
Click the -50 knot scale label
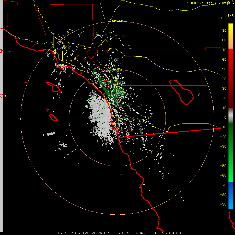[223, 166]
